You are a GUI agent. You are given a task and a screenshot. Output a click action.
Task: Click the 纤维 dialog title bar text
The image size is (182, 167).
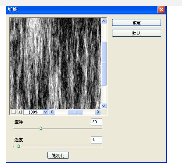click(13, 9)
